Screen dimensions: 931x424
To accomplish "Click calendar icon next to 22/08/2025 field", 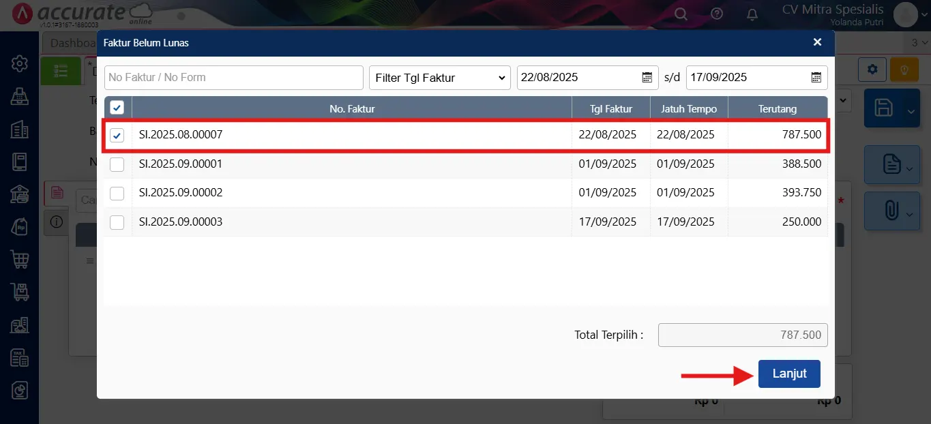I will pos(647,78).
